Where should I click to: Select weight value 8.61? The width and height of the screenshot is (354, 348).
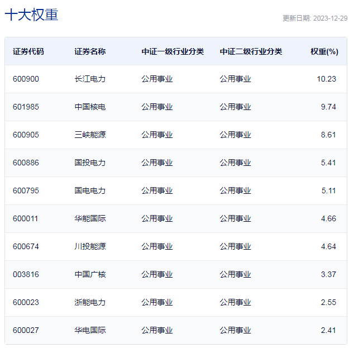click(328, 135)
